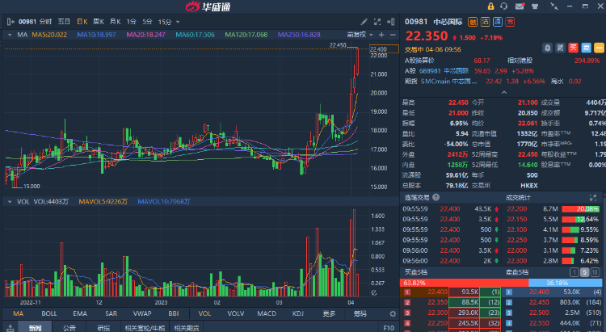Open the 相关窝轮/牛熊 tab
The width and height of the screenshot is (606, 332).
(x=145, y=328)
